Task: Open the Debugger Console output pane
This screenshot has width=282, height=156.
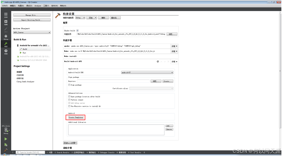Action: [x=106, y=152]
